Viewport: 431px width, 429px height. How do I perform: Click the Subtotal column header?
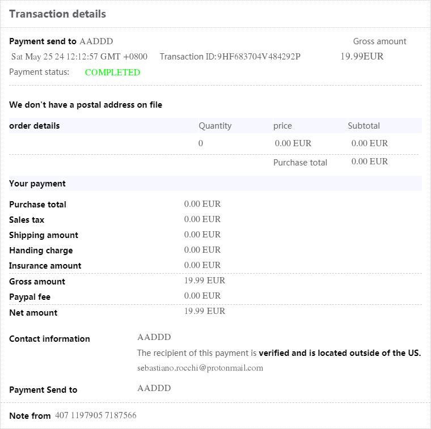tap(364, 126)
